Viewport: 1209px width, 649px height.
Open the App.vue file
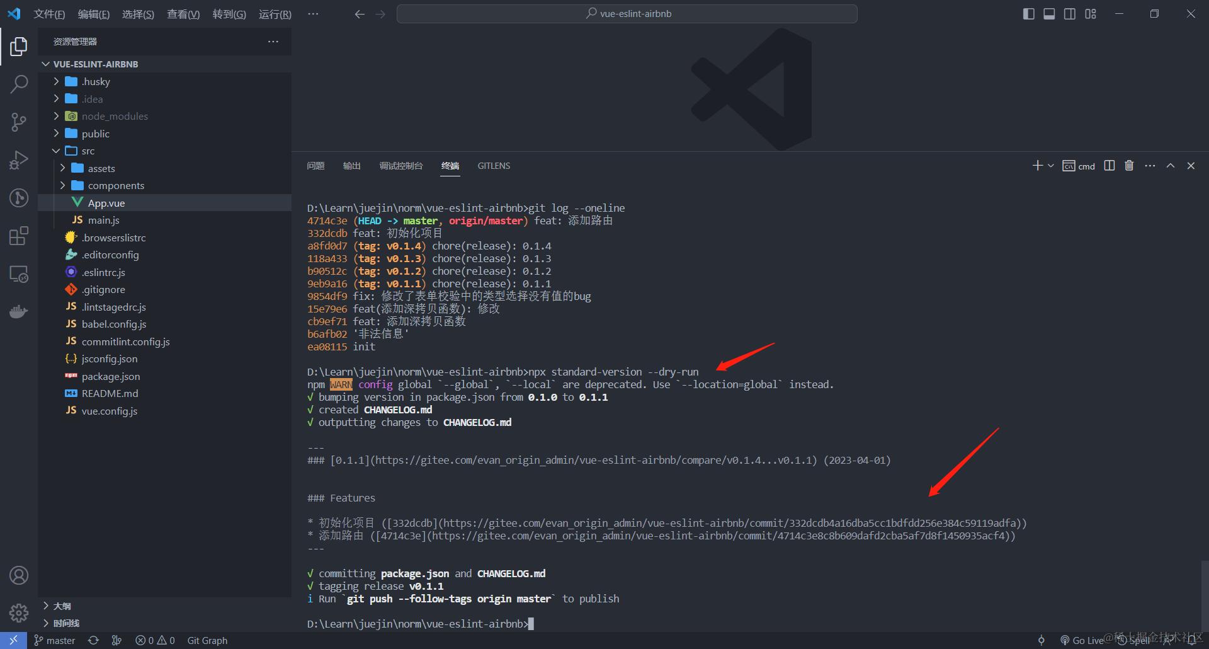164,203
